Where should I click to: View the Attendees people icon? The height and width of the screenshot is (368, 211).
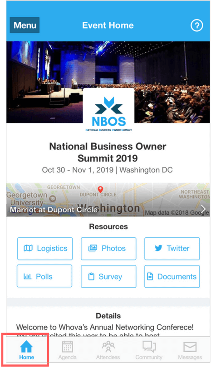(x=108, y=347)
